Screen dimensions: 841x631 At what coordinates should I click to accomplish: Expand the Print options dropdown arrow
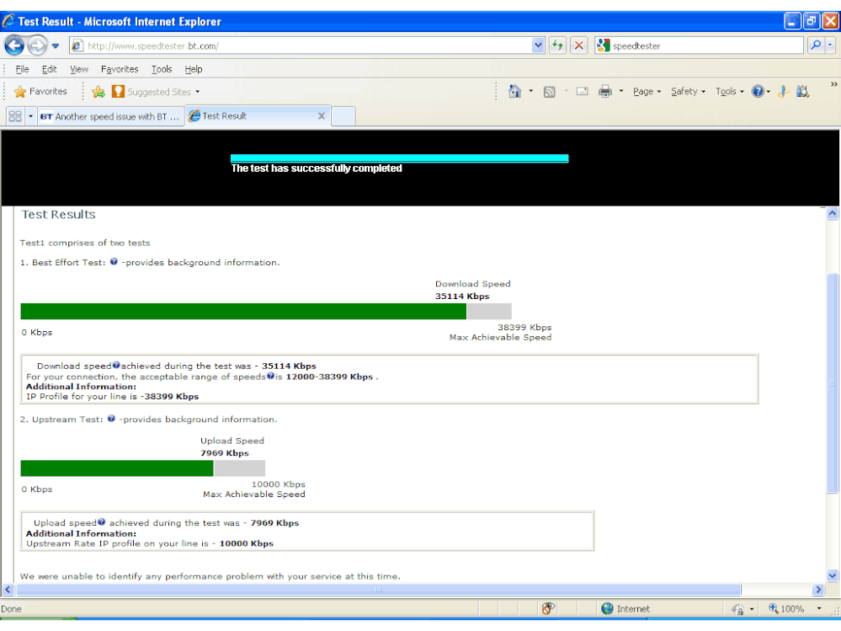(x=621, y=91)
